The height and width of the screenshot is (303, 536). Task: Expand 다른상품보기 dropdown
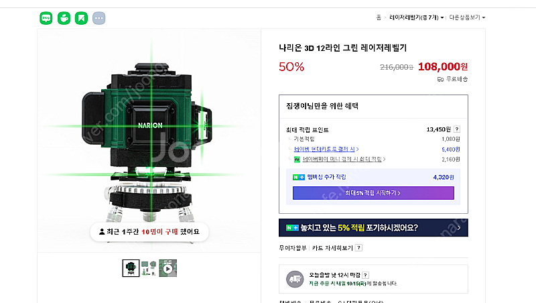pos(467,17)
